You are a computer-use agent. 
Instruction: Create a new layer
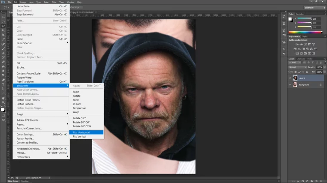(316, 181)
